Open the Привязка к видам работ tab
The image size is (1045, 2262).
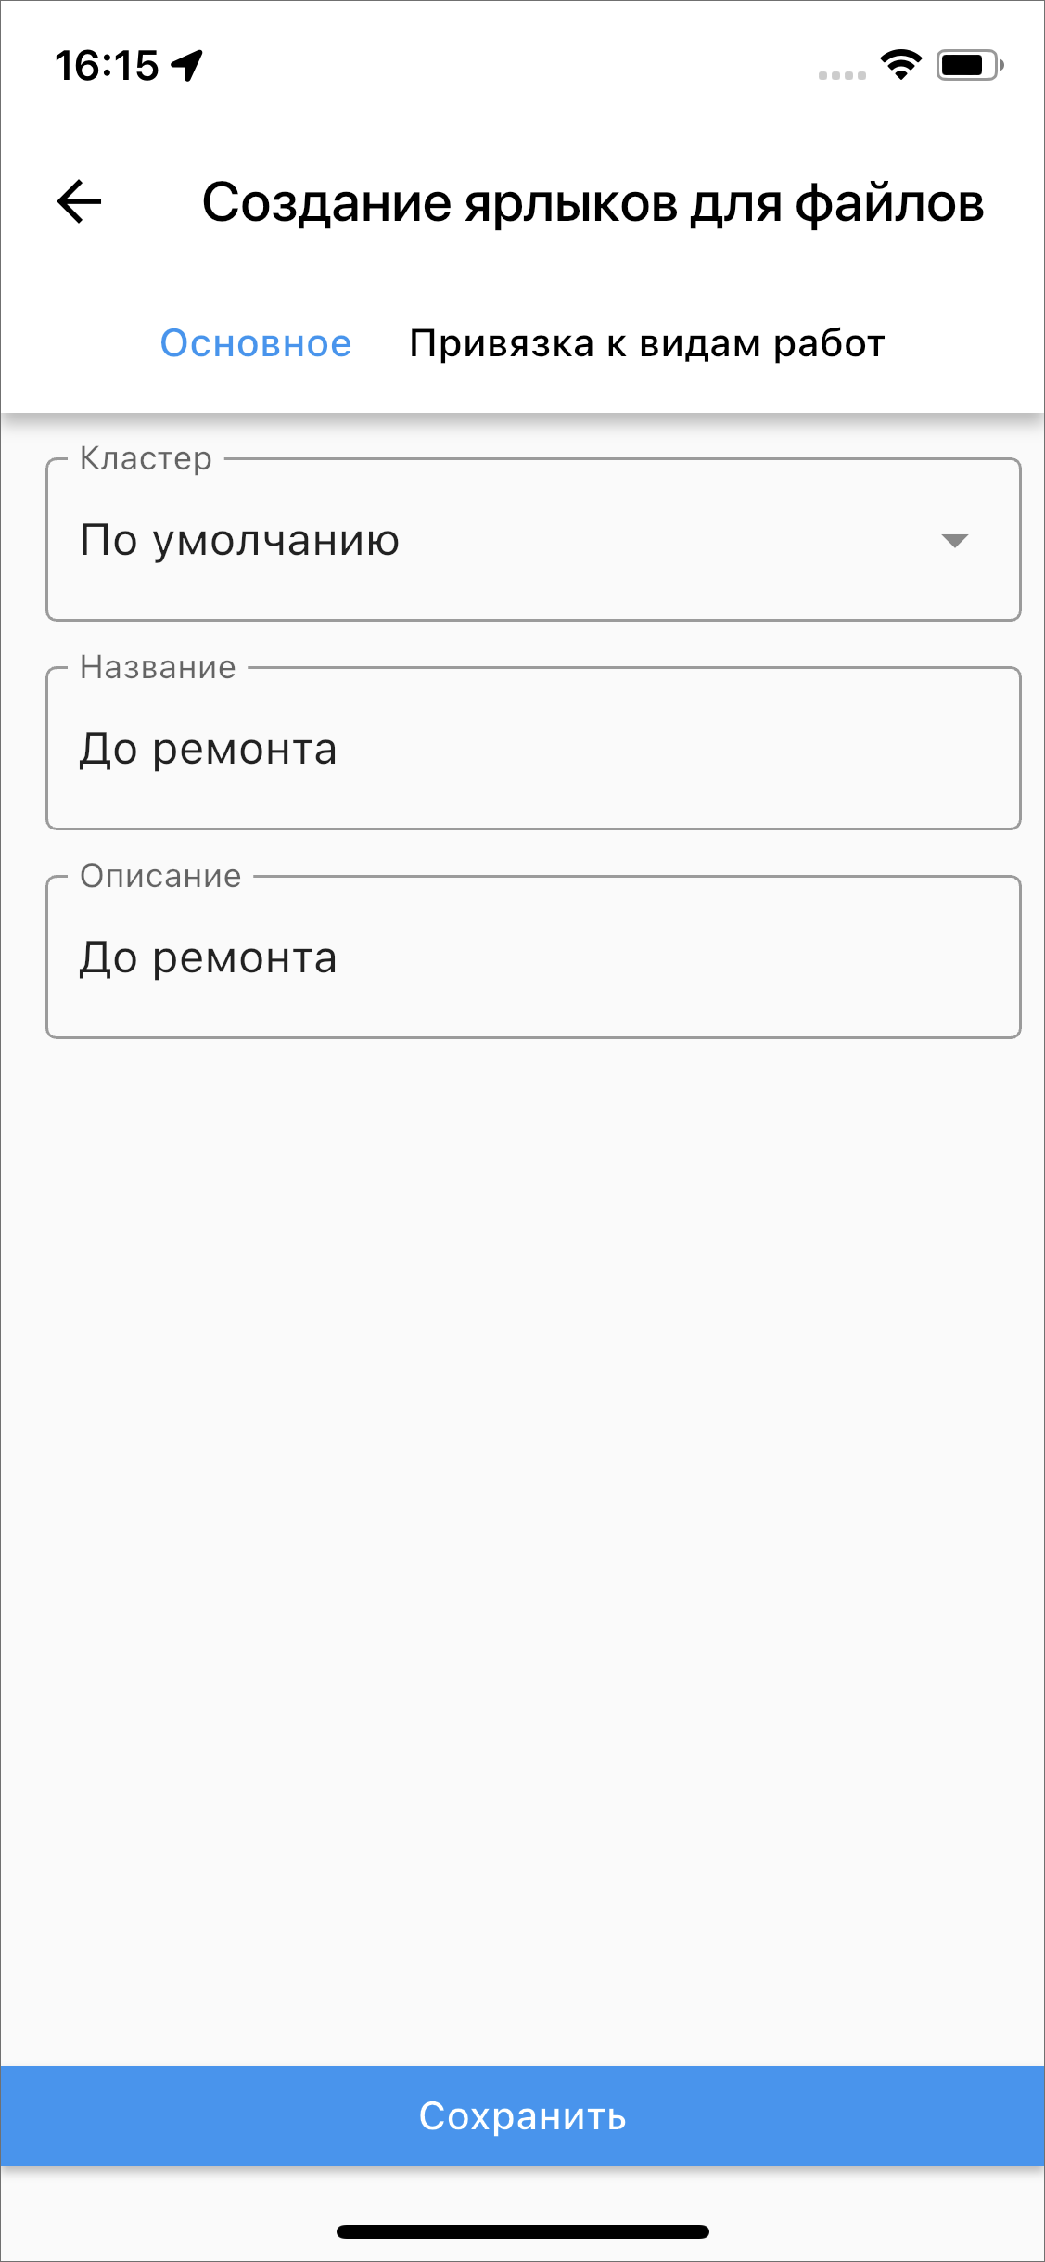click(647, 343)
